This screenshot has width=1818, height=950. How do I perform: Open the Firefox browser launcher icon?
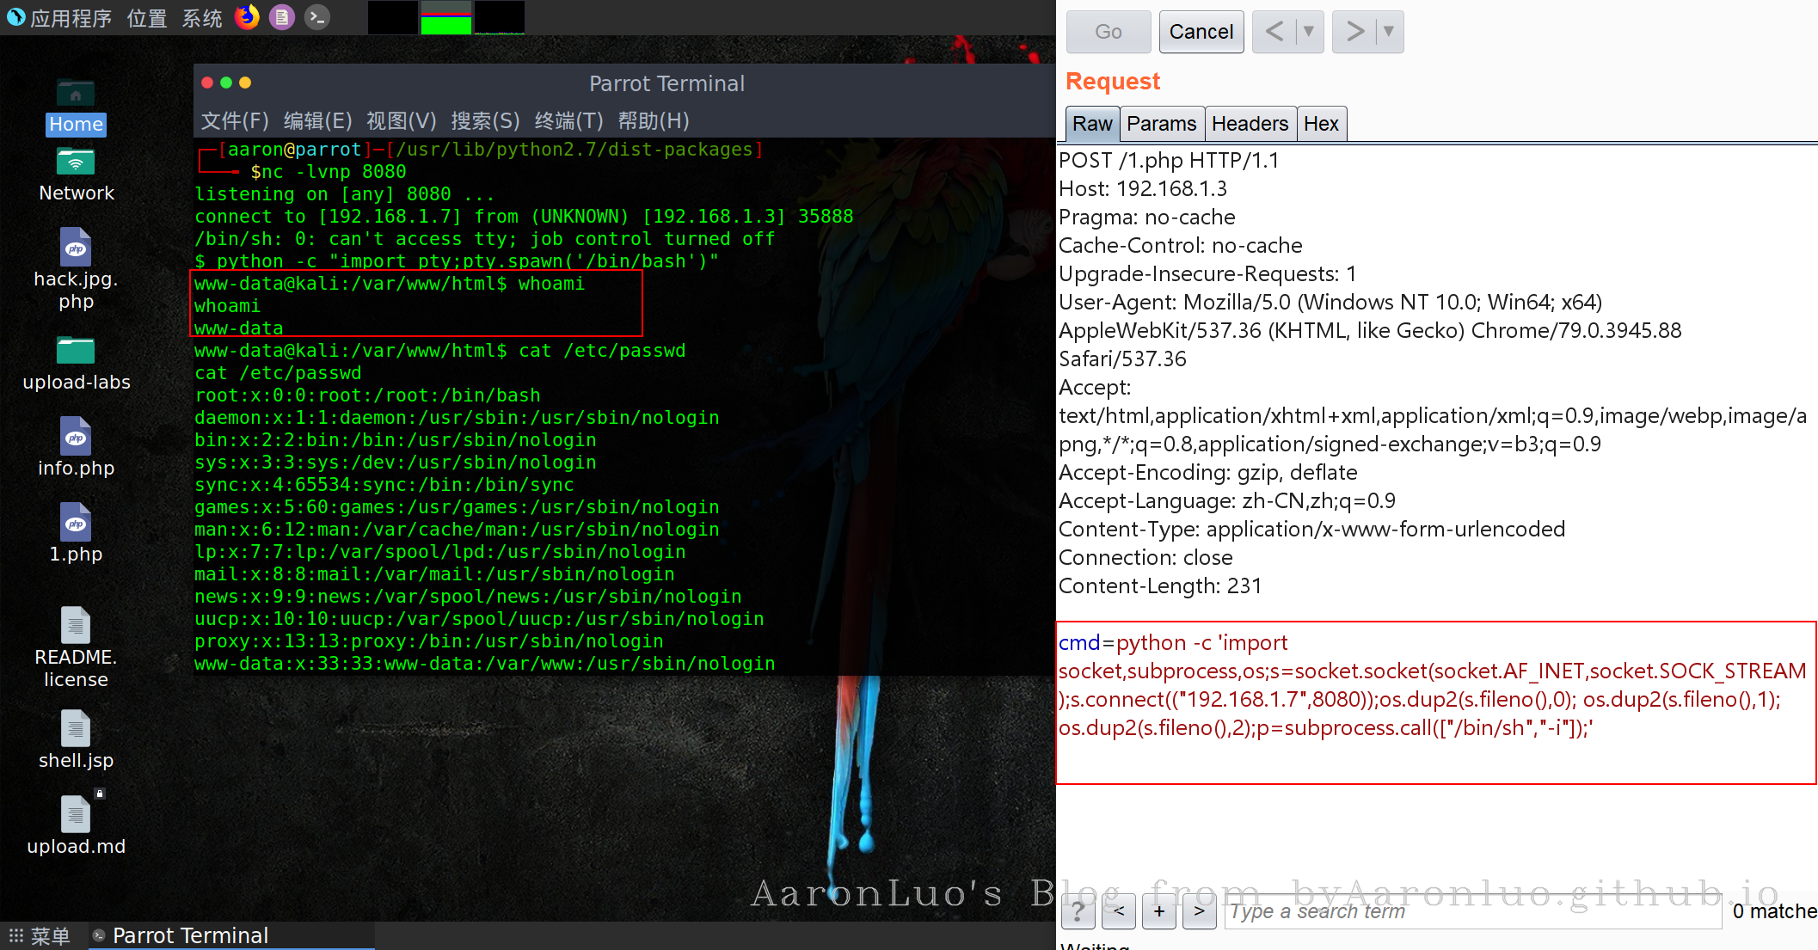tap(247, 17)
